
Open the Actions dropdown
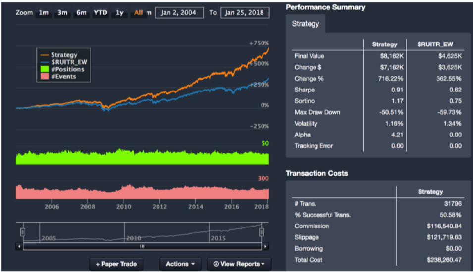pos(180,264)
